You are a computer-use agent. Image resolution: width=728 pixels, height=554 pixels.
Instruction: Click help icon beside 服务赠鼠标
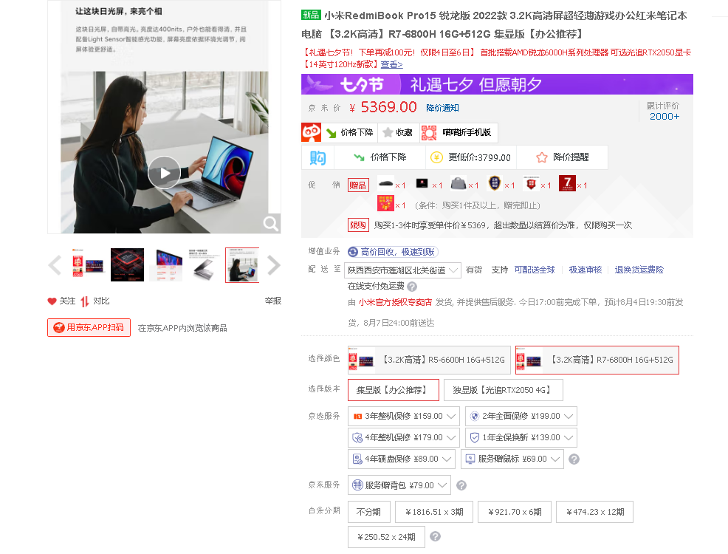click(x=574, y=459)
